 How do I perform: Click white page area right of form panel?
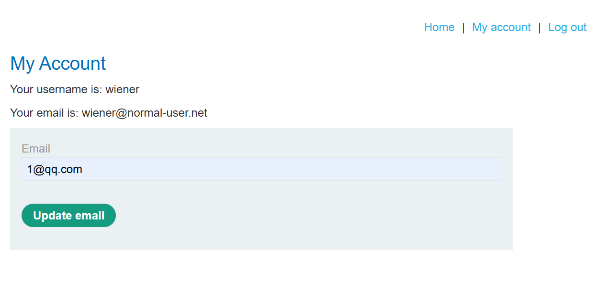click(x=555, y=191)
